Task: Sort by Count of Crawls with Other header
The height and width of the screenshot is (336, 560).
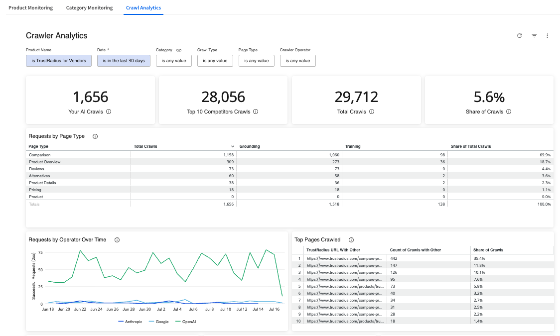Action: [416, 250]
